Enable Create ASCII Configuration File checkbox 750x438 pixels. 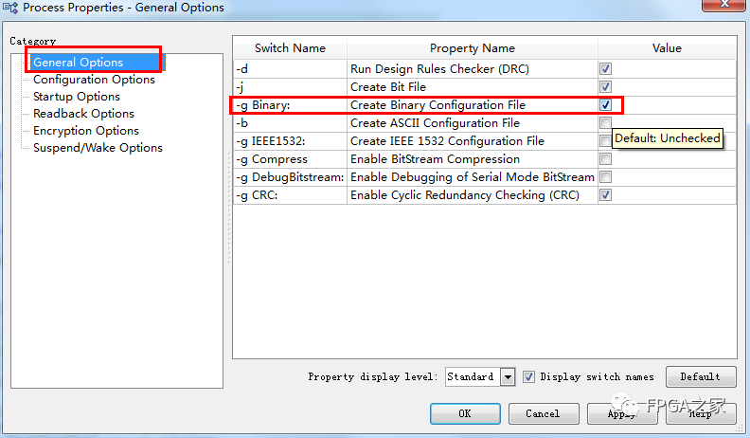click(605, 123)
